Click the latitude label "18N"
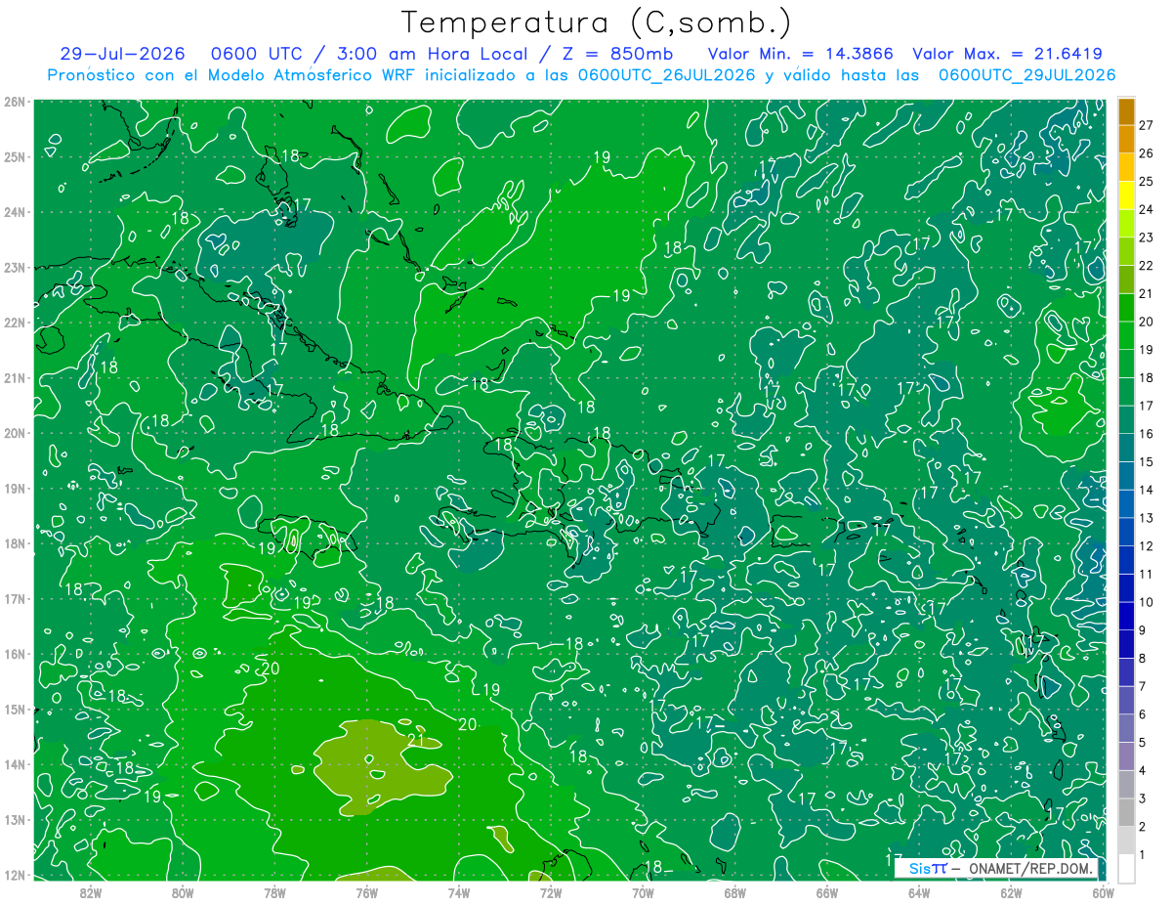Viewport: 1172px width, 906px height. click(x=15, y=543)
